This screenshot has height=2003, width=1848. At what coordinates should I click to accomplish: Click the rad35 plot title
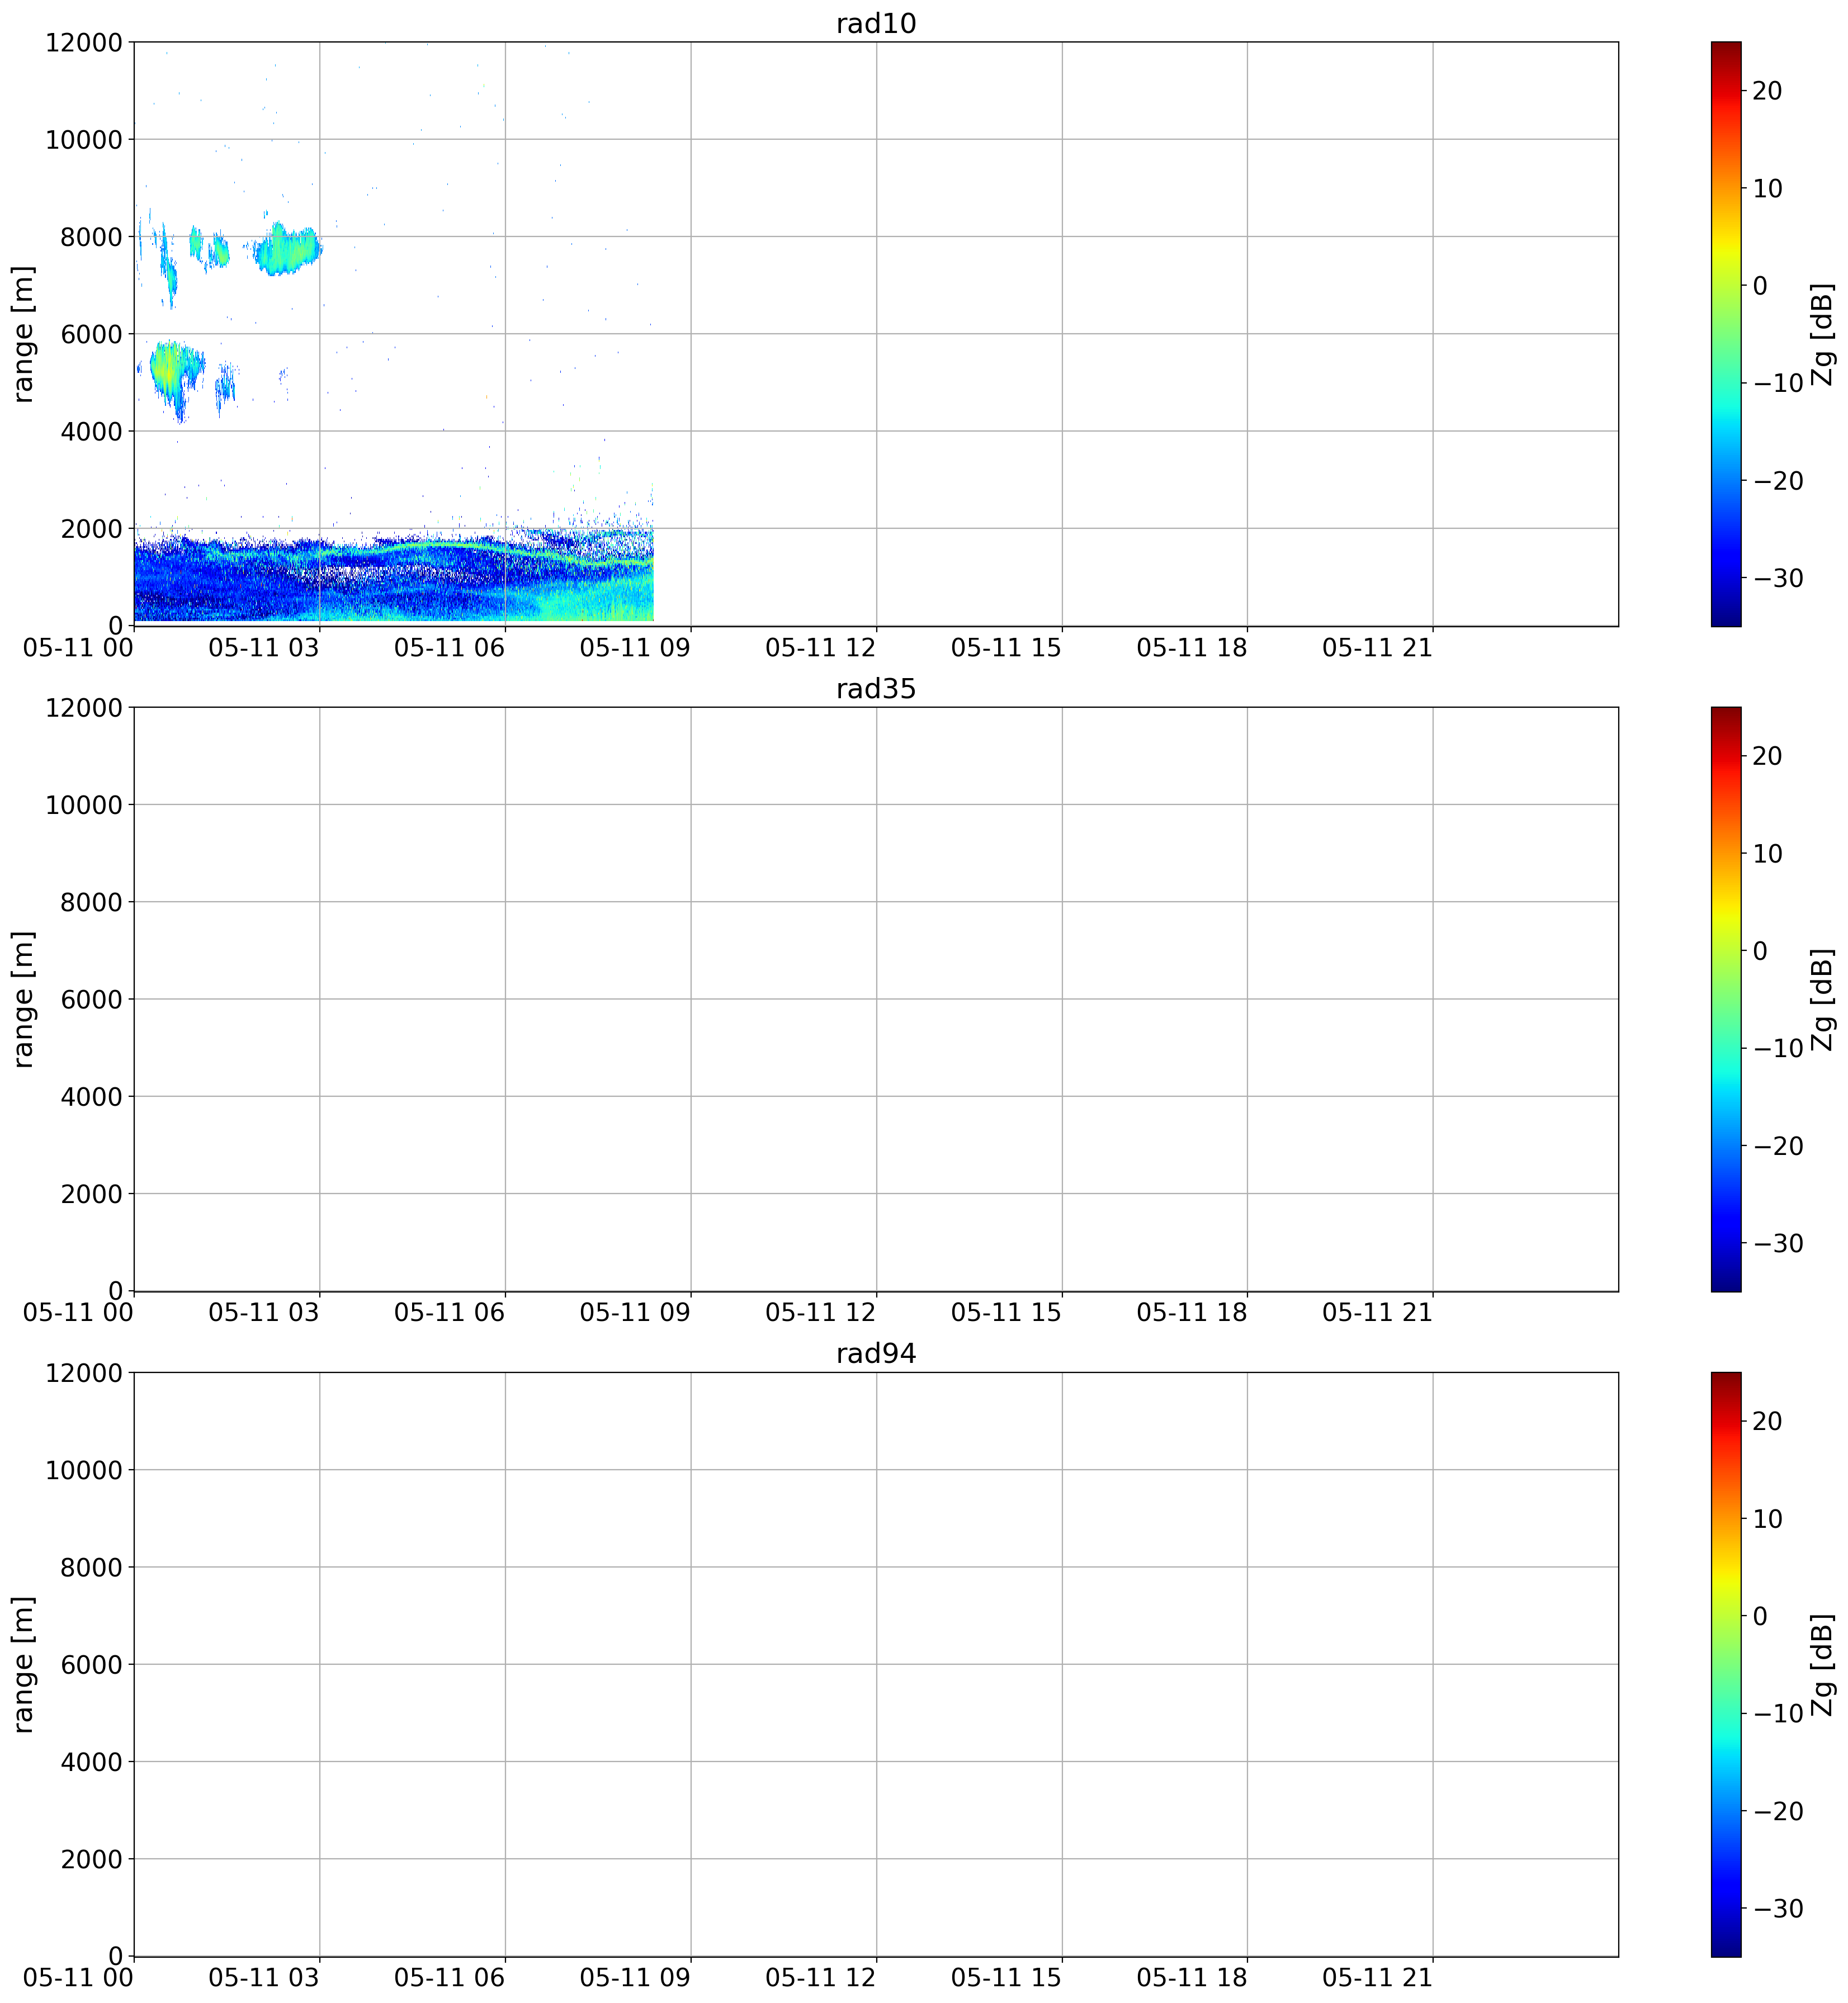pos(876,689)
